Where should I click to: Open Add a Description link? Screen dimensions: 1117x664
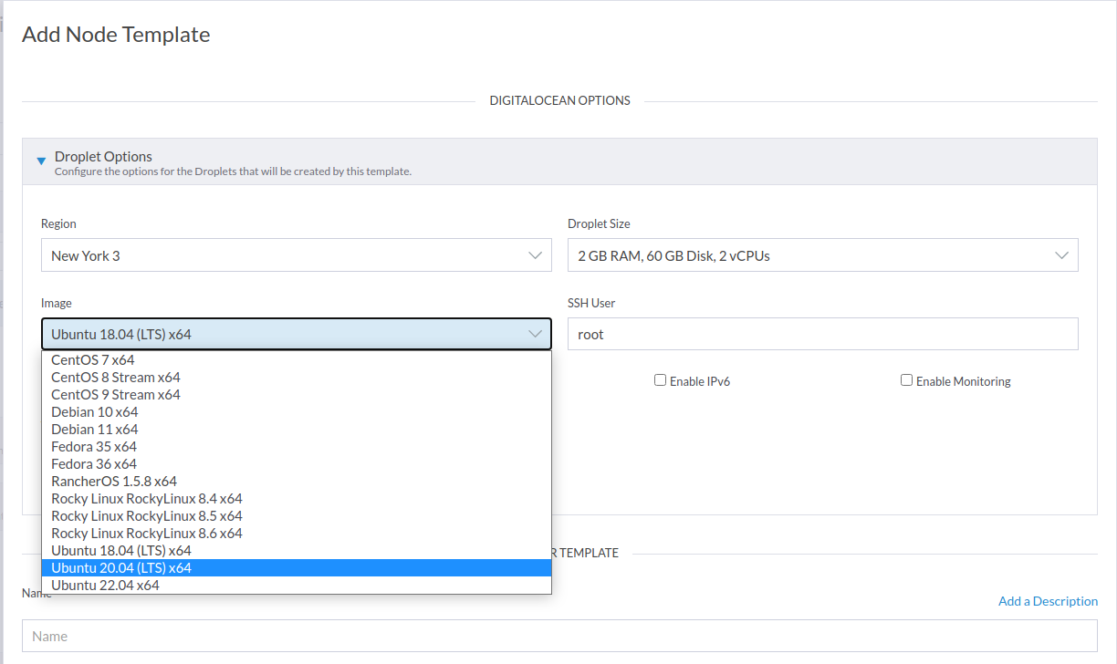(x=1048, y=600)
